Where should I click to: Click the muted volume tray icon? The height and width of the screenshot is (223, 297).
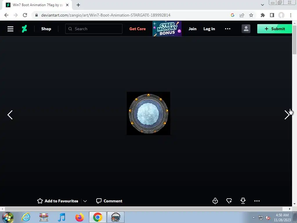(268, 218)
